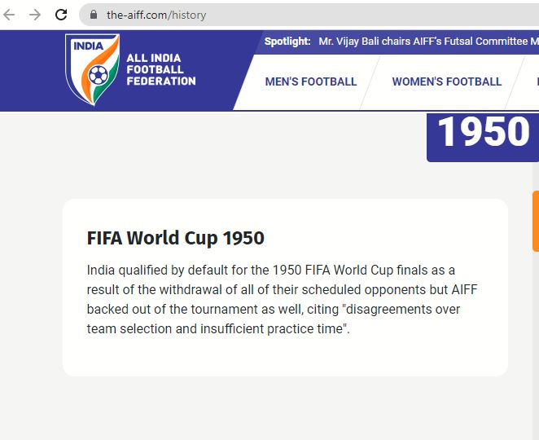Screen dimensions: 539x440
Task: Click the word INDIA on the crest
Action: [89, 46]
